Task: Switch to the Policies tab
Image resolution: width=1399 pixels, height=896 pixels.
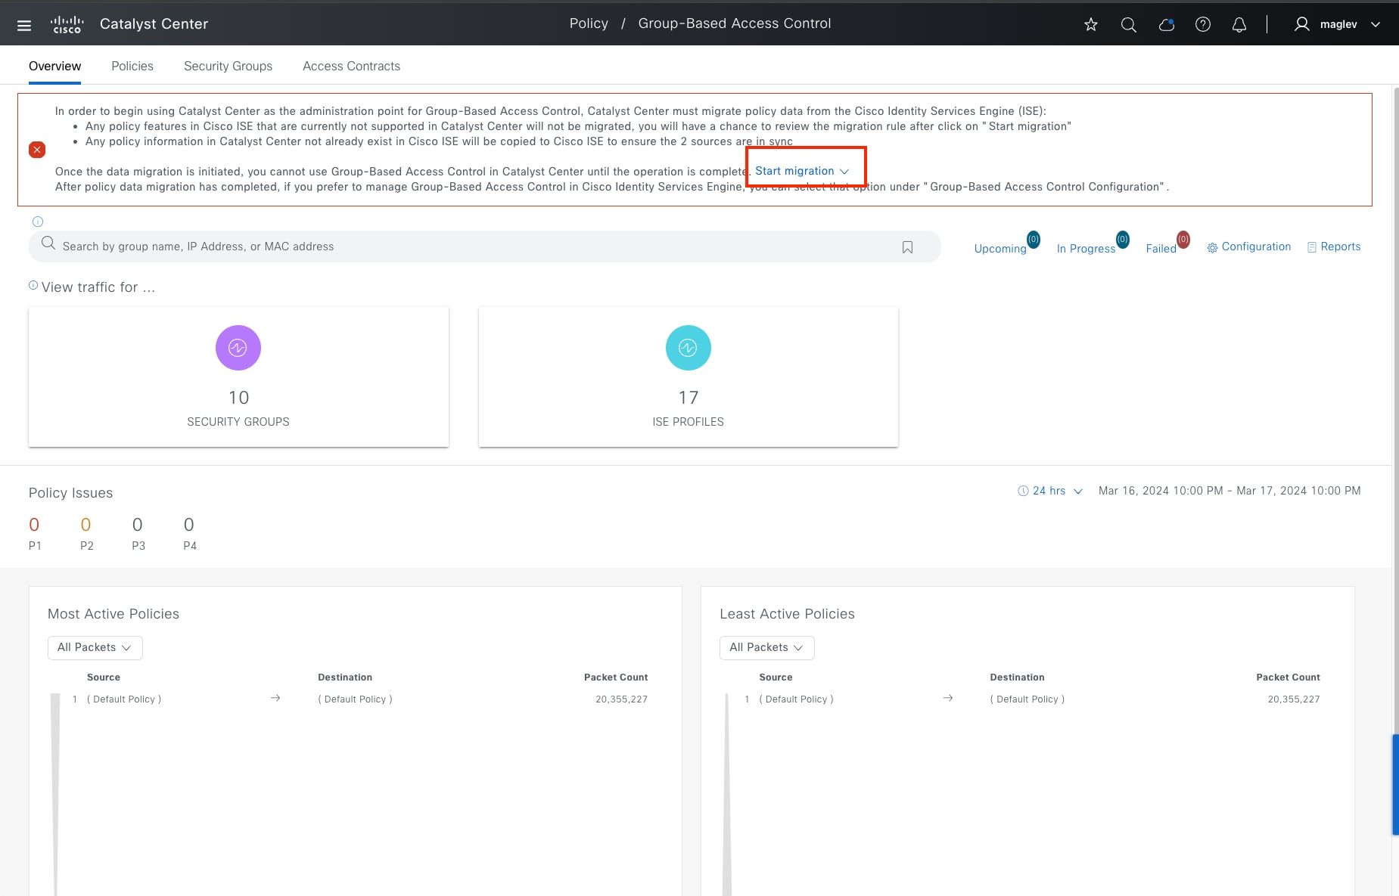Action: pyautogui.click(x=132, y=66)
